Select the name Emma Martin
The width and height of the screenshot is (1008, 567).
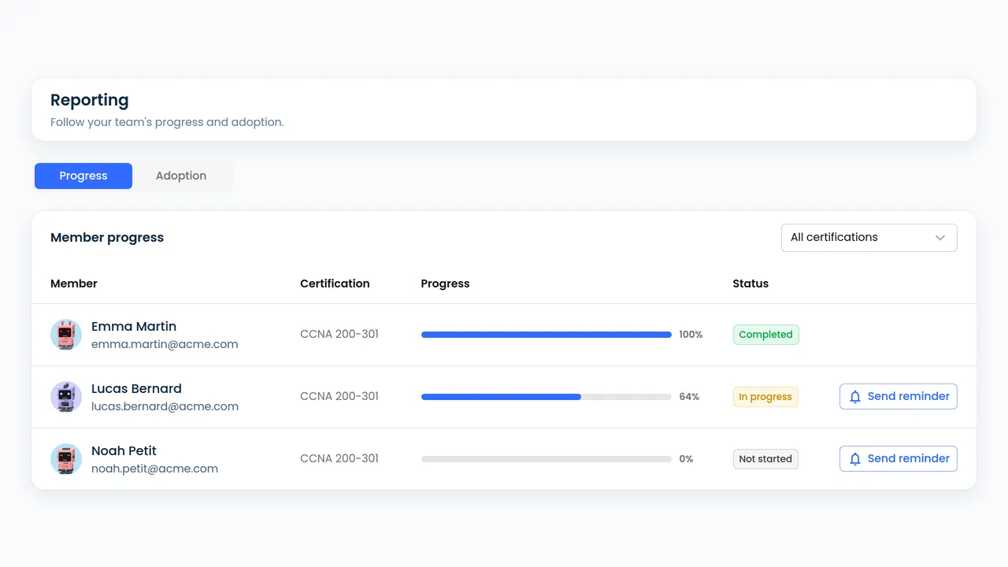(x=134, y=326)
